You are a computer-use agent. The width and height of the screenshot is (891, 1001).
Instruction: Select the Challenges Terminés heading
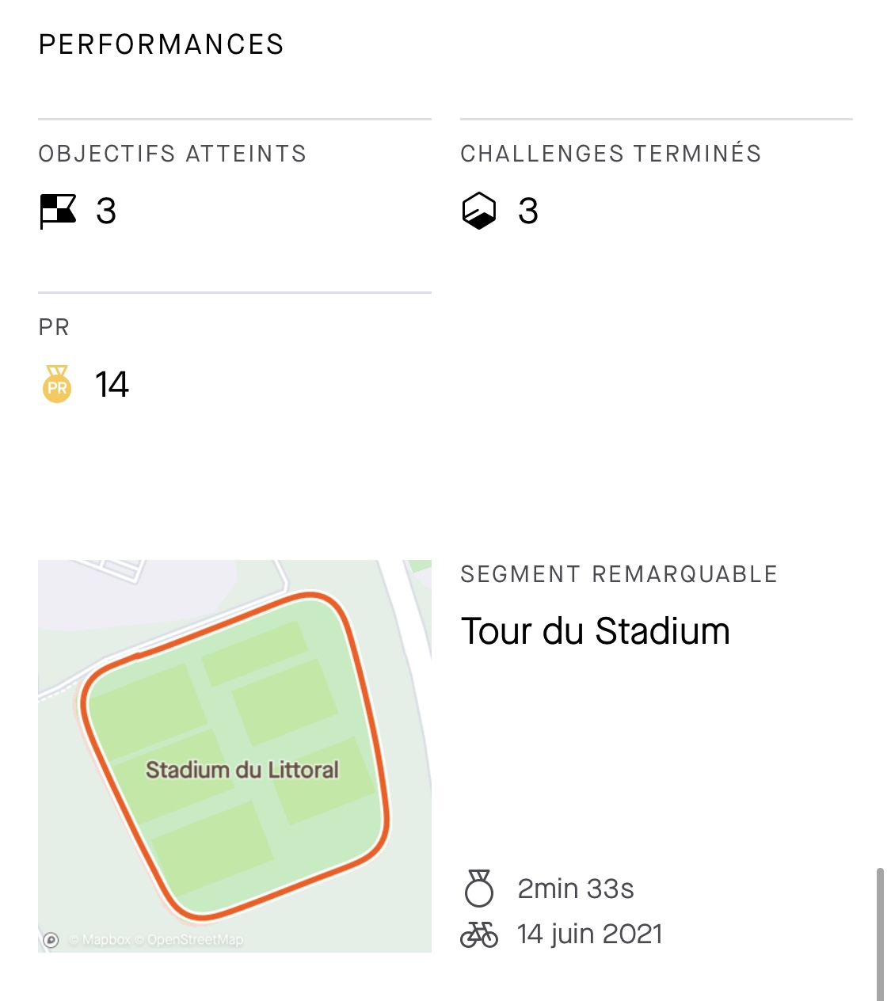pyautogui.click(x=611, y=154)
